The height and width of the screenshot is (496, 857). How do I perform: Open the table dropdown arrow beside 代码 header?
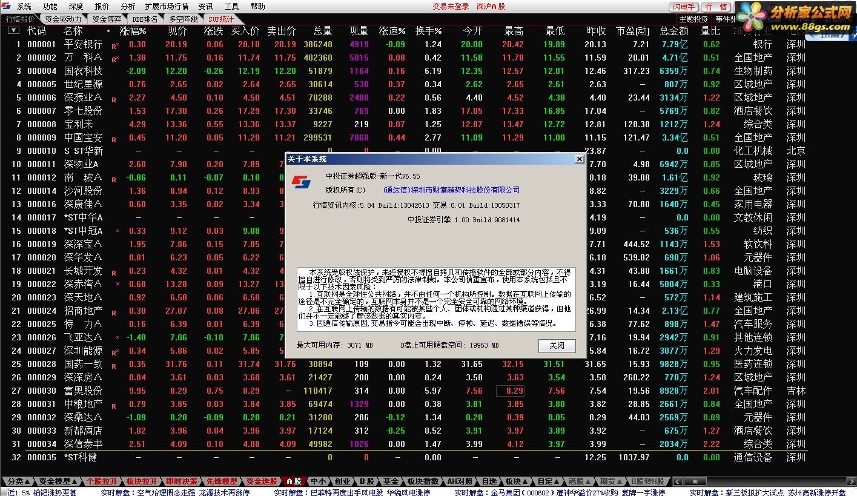click(x=14, y=30)
